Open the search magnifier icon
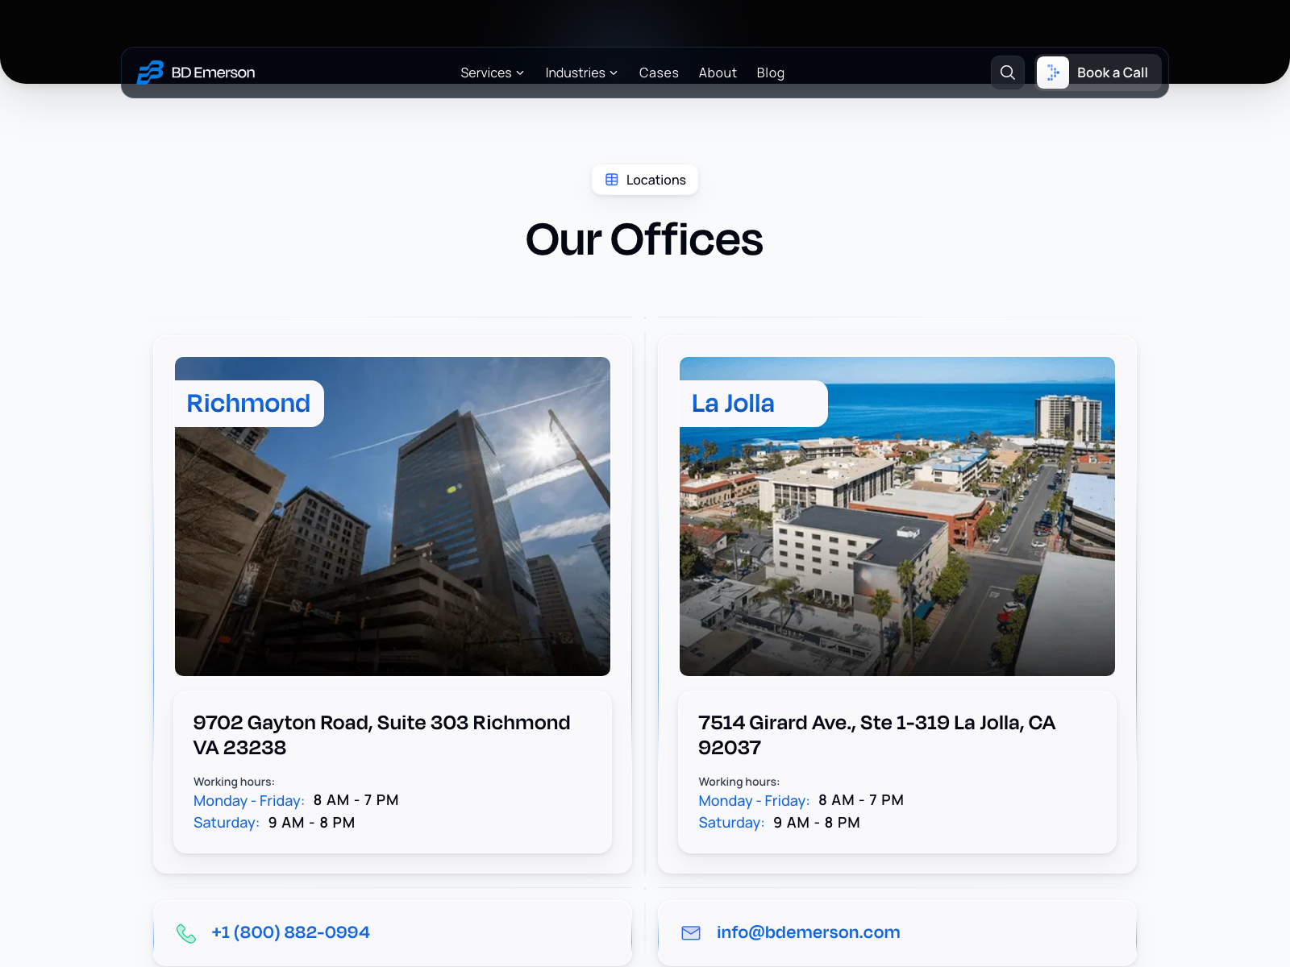The width and height of the screenshot is (1290, 967). [x=1008, y=73]
